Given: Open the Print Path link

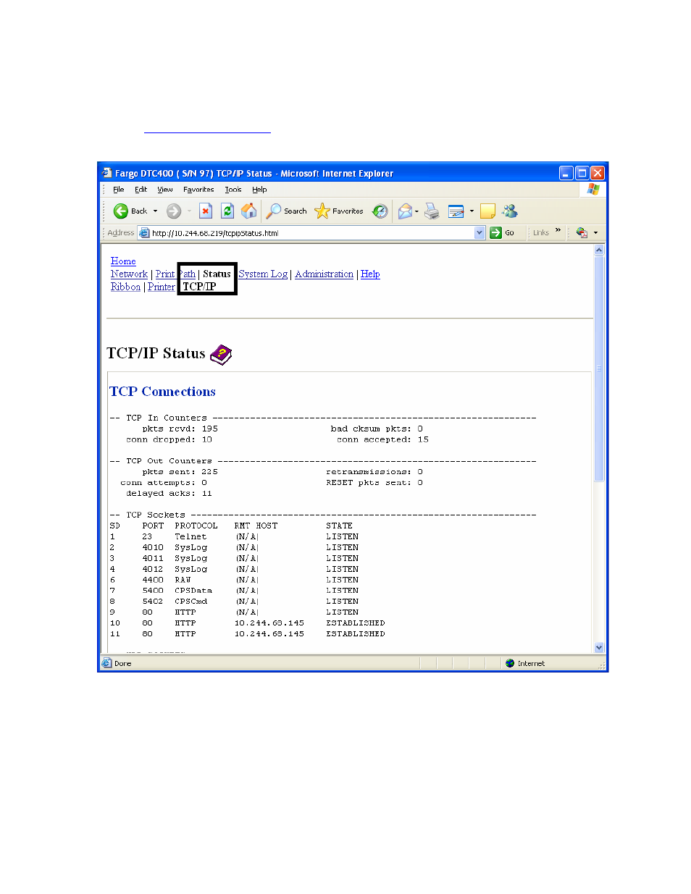Looking at the screenshot, I should 175,274.
